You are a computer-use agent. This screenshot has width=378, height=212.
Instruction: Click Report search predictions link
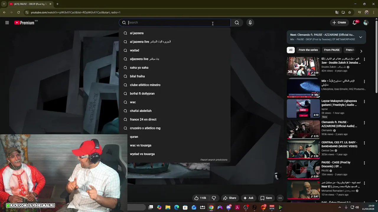point(214,160)
